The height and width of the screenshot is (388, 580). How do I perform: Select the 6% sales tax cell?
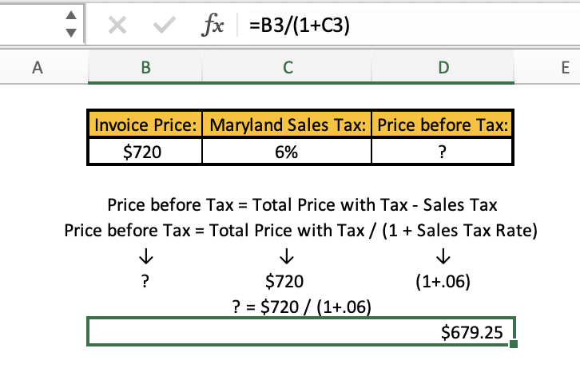pos(287,152)
